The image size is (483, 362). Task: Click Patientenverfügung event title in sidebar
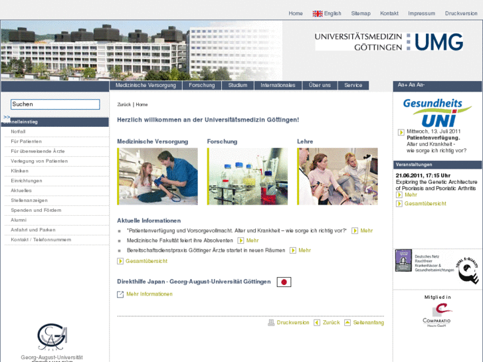coord(433,137)
